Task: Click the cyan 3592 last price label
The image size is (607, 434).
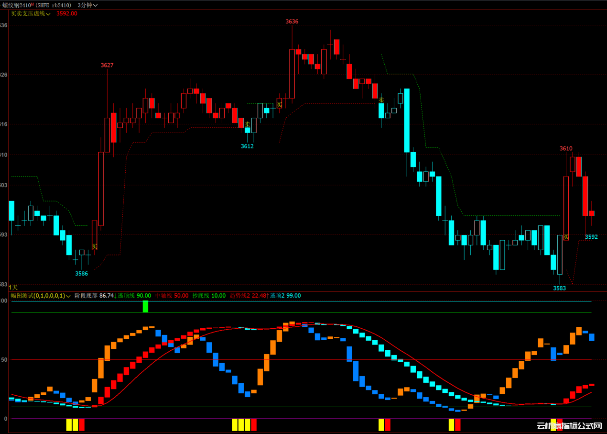Action: tap(591, 237)
